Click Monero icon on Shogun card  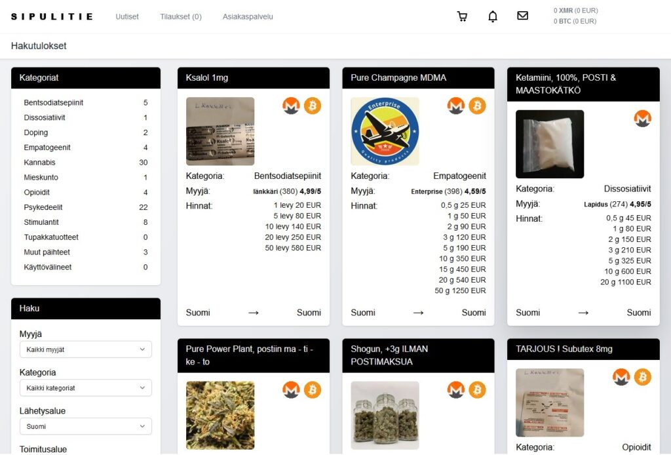point(456,390)
